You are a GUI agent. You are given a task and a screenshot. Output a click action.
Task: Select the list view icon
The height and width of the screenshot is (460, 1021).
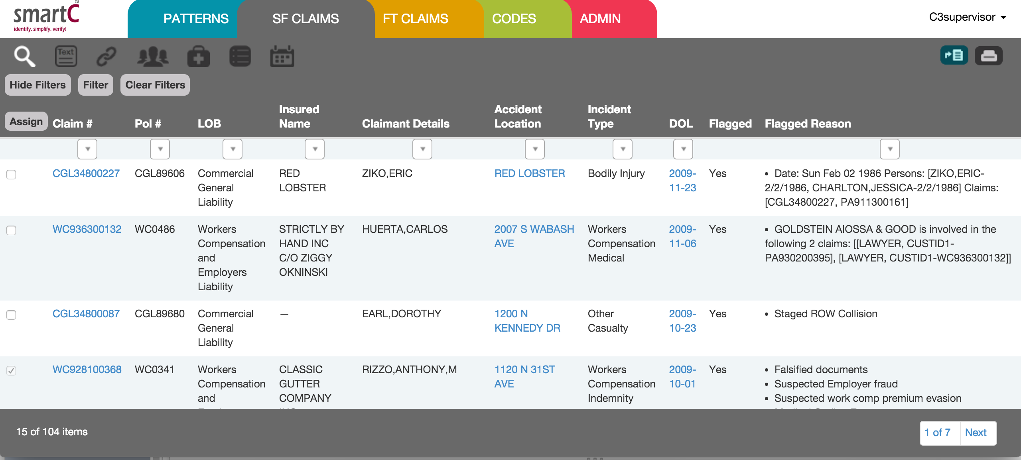click(240, 56)
